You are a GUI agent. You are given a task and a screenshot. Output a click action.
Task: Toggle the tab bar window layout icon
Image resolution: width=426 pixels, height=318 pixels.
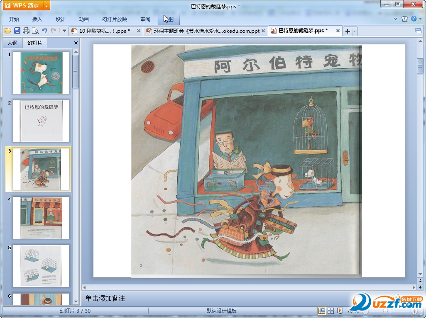point(419,31)
